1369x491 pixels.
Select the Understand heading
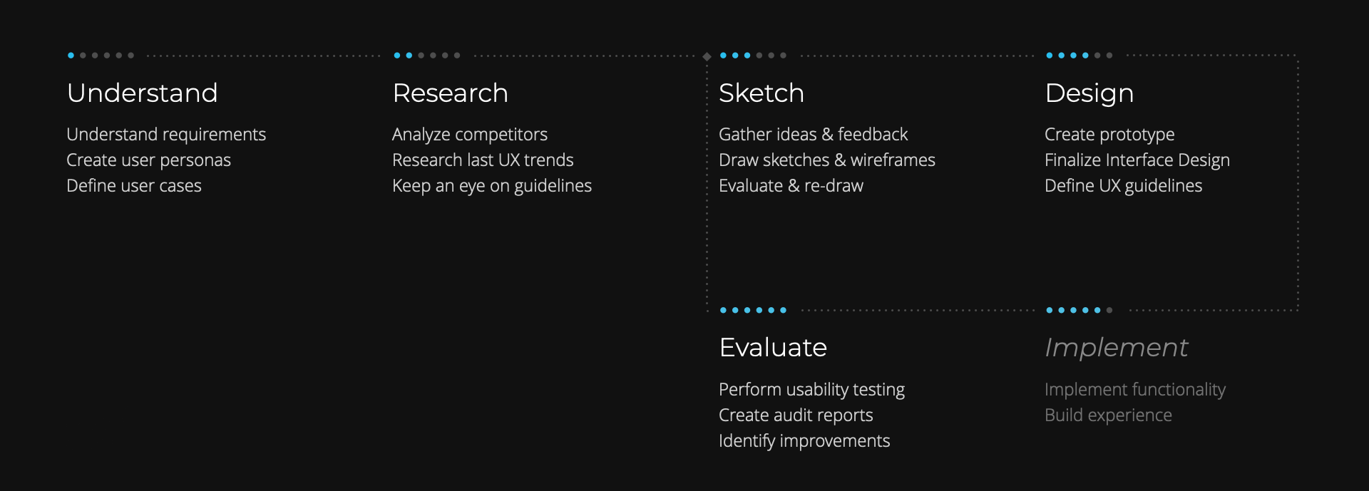[142, 93]
